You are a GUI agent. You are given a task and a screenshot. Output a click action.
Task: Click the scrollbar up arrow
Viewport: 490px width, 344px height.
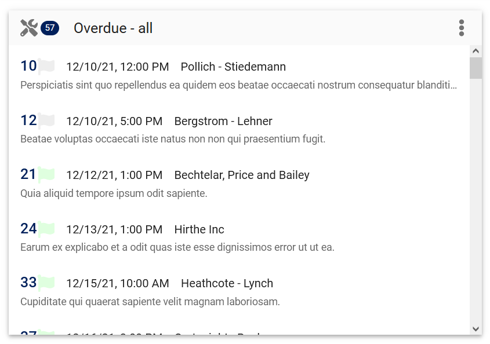476,51
